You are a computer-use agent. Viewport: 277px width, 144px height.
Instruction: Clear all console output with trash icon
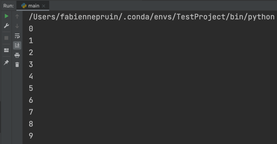[x=17, y=65]
